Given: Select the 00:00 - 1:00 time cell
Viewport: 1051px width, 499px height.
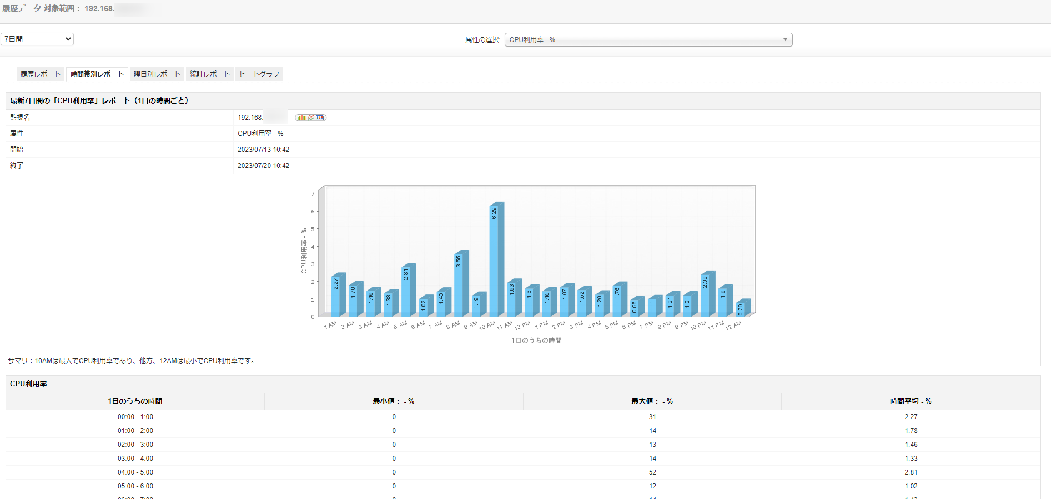Looking at the screenshot, I should point(135,417).
